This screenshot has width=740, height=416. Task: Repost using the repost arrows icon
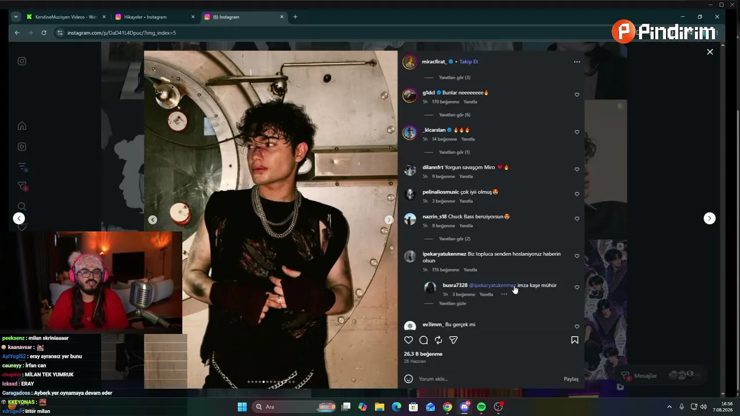pos(438,340)
